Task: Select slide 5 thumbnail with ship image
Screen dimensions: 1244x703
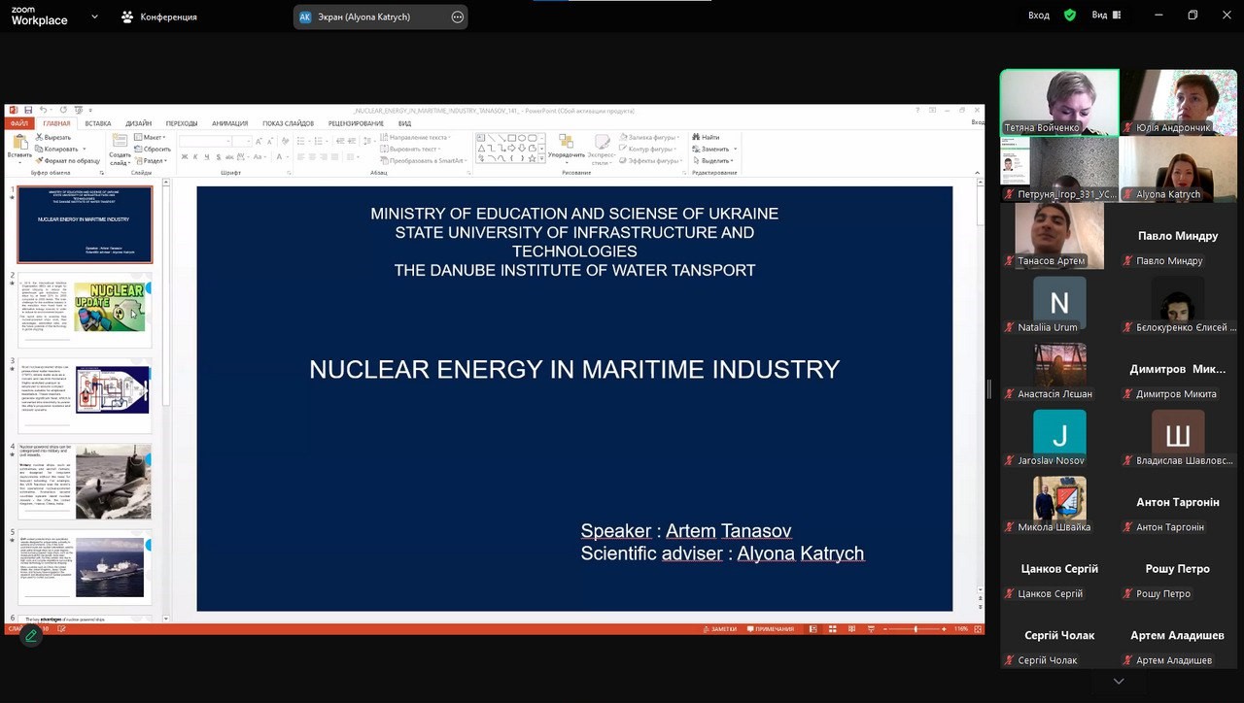Action: coord(86,567)
